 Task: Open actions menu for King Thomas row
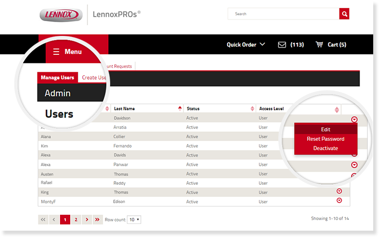tap(339, 191)
